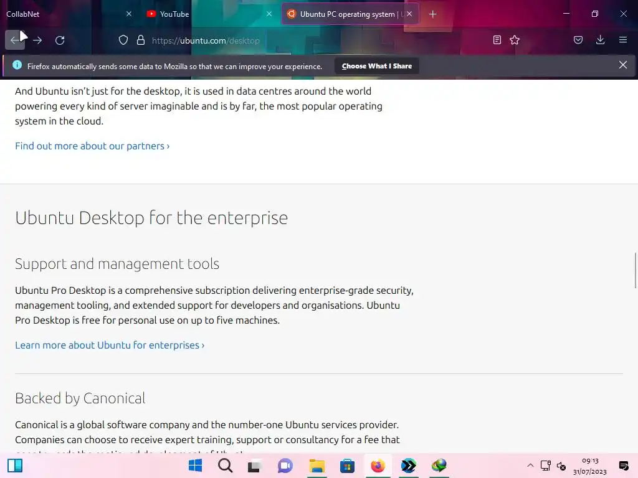This screenshot has height=478, width=638.
Task: Click the muted volume icon in tray
Action: pos(561,466)
